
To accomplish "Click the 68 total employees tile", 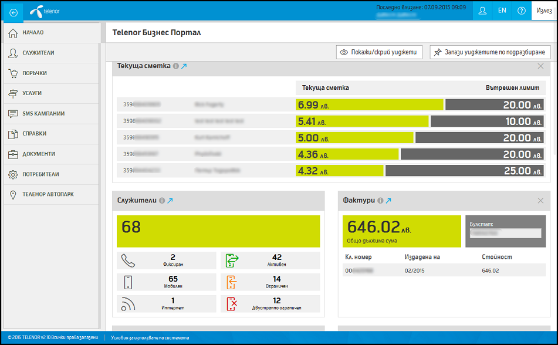I will pos(218,231).
